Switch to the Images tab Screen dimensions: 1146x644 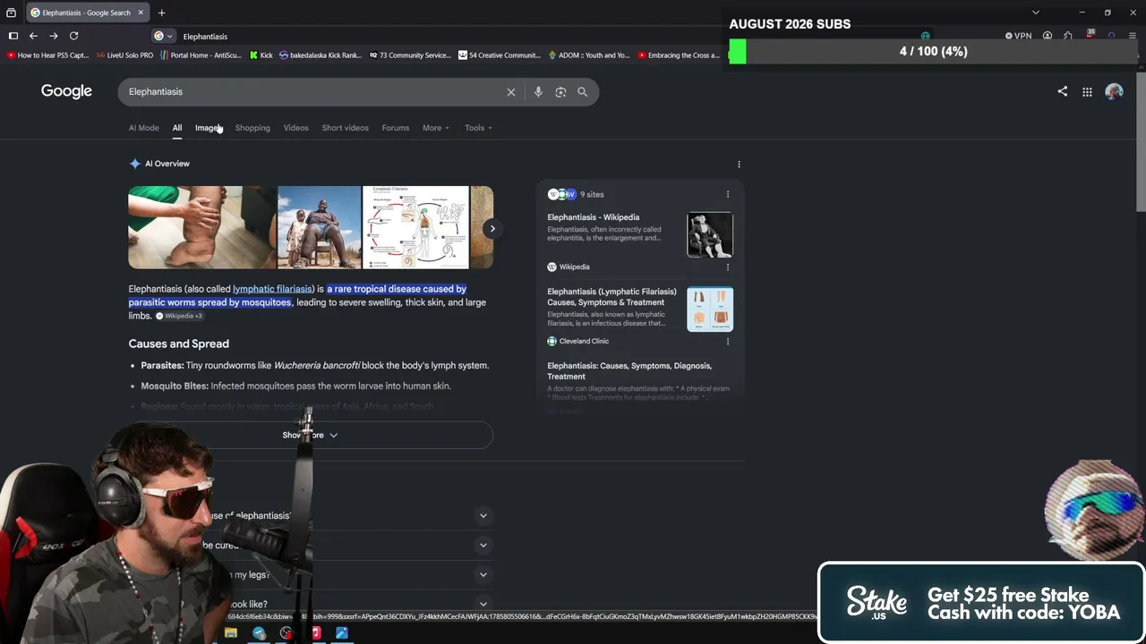pyautogui.click(x=208, y=128)
